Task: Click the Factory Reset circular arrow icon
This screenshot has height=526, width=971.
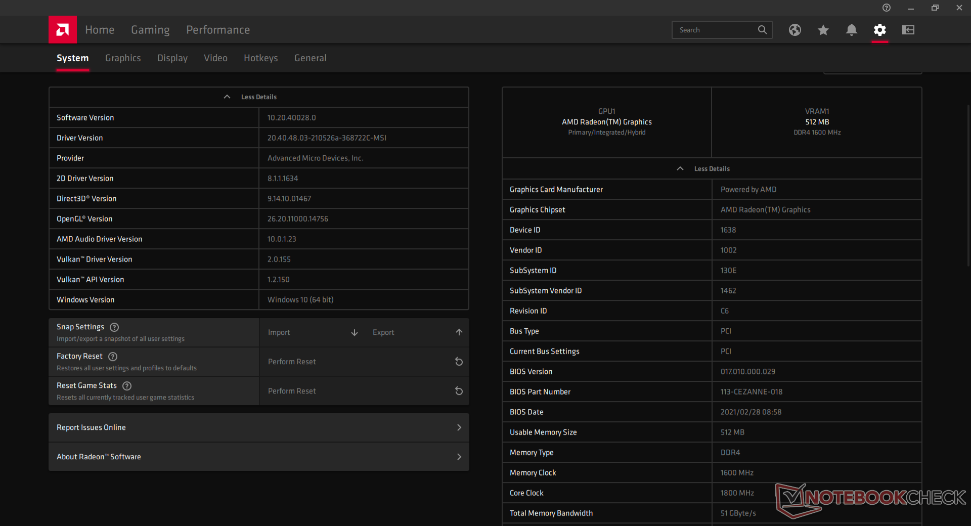Action: pos(459,362)
